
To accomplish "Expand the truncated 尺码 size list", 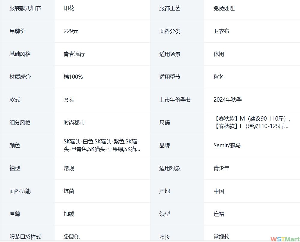I will 251,122.
